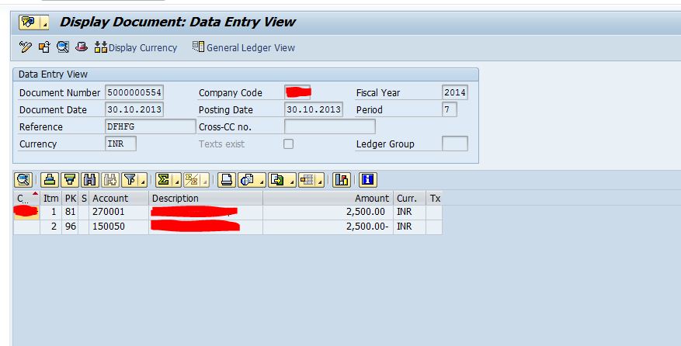Toggle the Texts exist checkbox
681x346 pixels.
(288, 144)
